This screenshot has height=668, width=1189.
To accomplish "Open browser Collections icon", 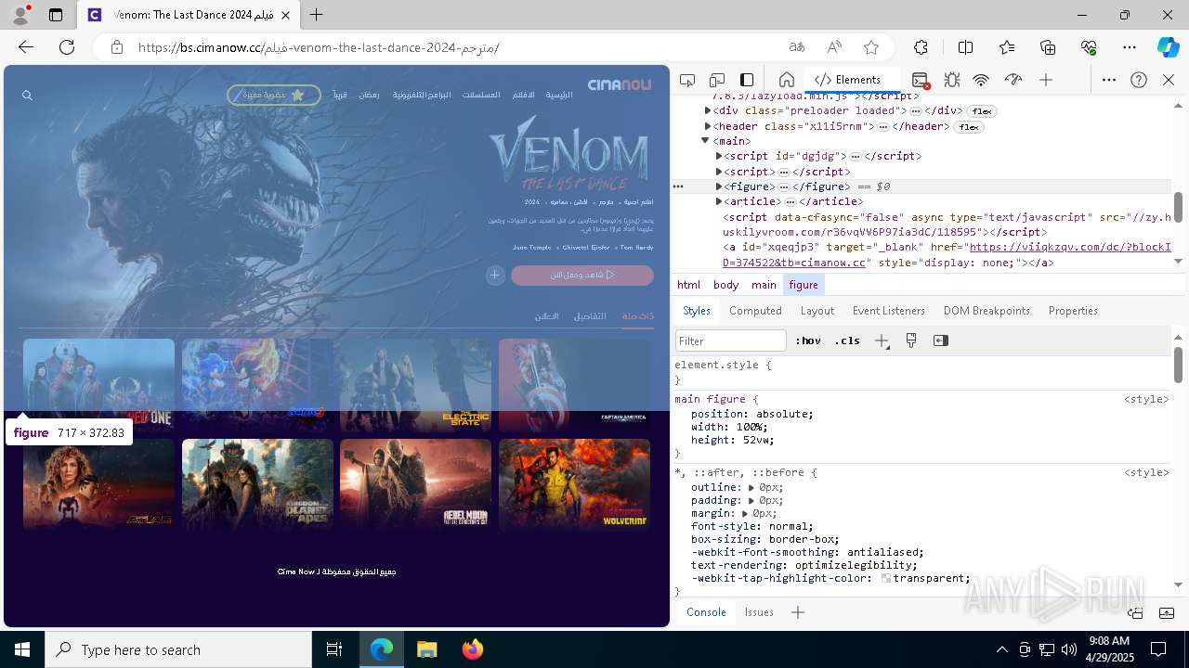I will coord(1048,47).
